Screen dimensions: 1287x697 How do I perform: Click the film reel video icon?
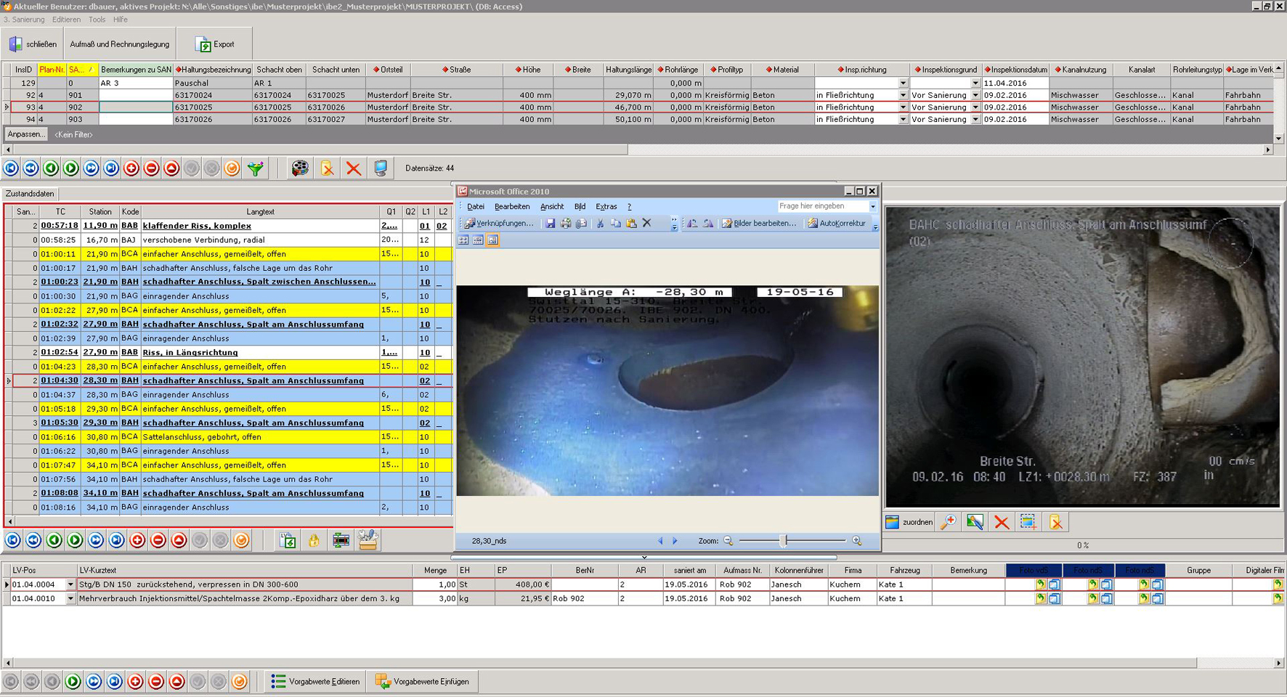(x=299, y=168)
